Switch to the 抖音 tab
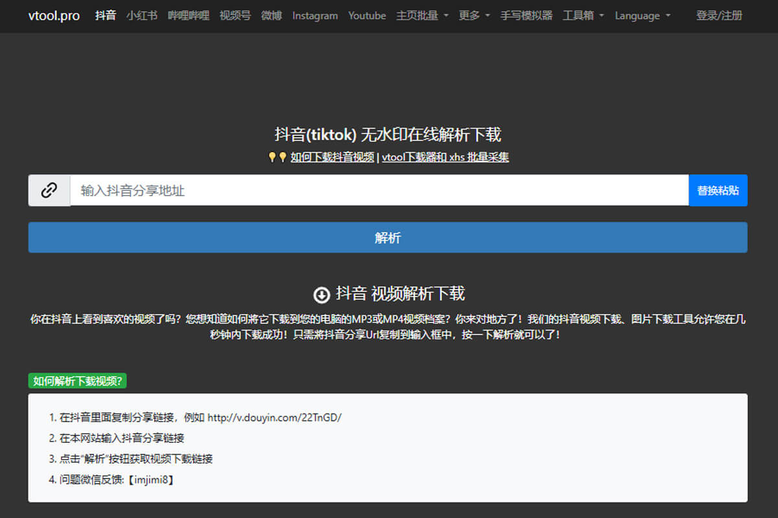 click(106, 16)
